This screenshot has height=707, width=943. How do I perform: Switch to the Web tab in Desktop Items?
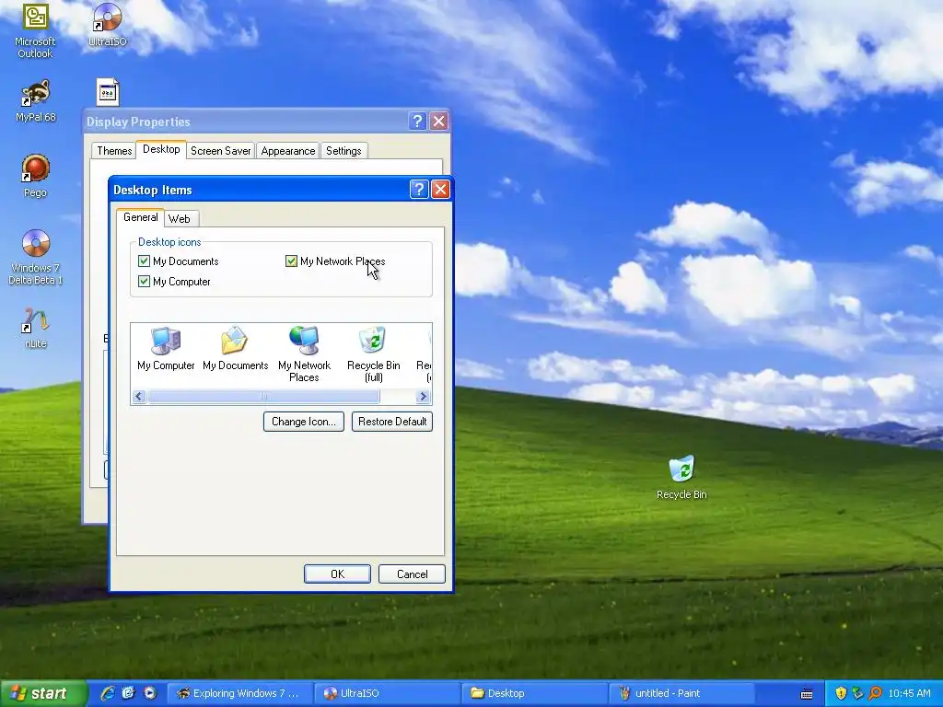point(180,219)
